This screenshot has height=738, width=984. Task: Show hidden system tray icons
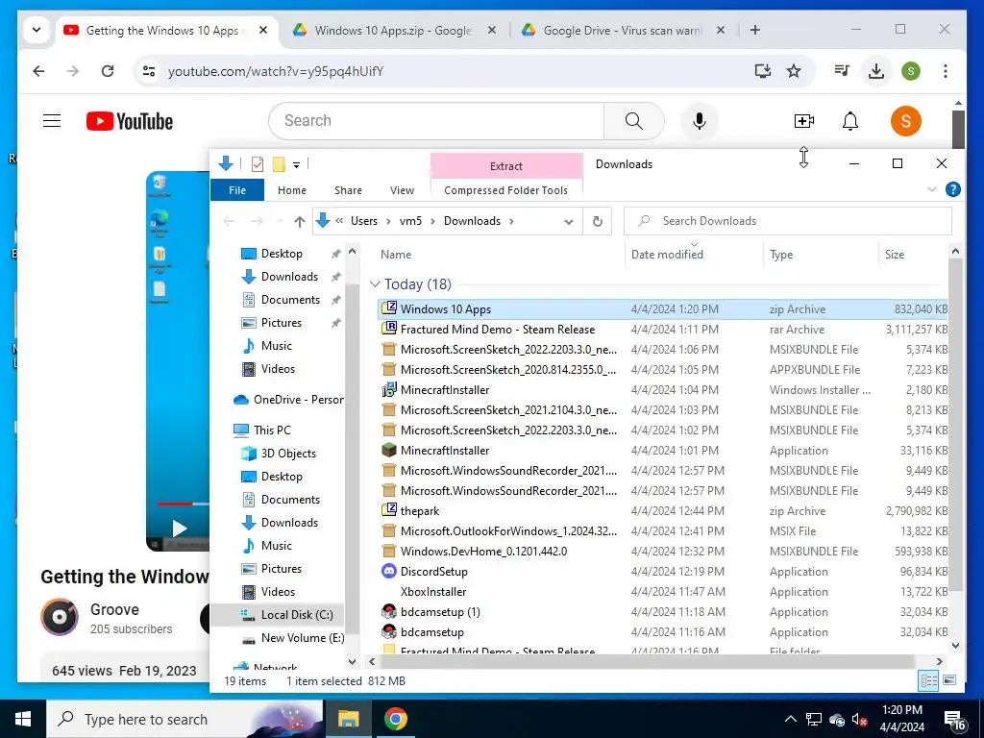point(791,719)
